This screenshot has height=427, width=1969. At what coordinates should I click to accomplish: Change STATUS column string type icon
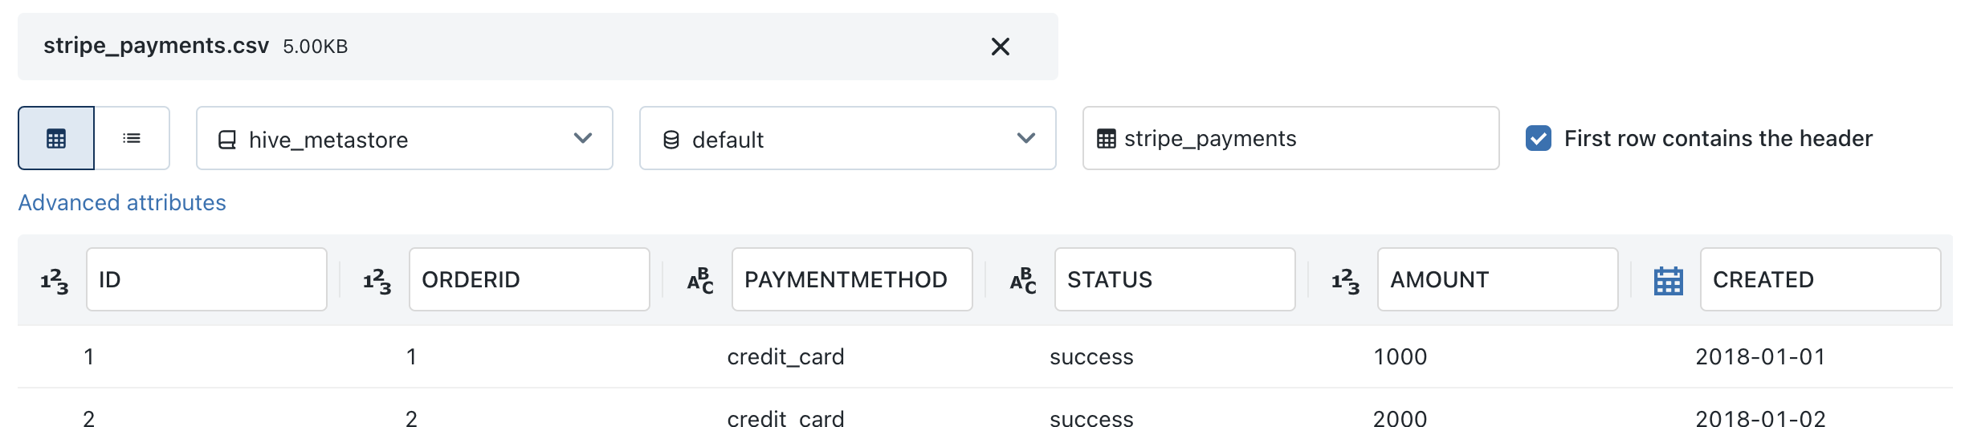tap(1023, 280)
